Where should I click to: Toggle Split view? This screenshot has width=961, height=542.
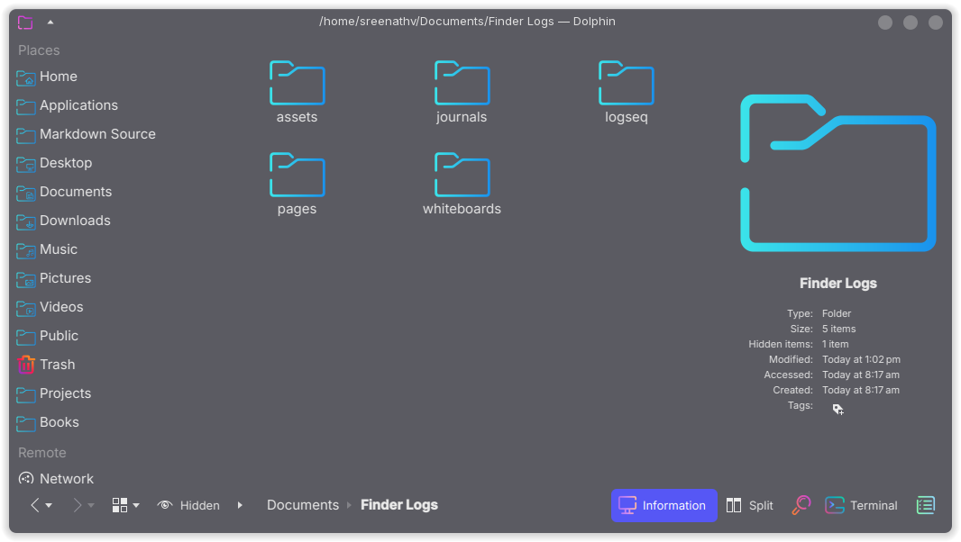pos(750,505)
